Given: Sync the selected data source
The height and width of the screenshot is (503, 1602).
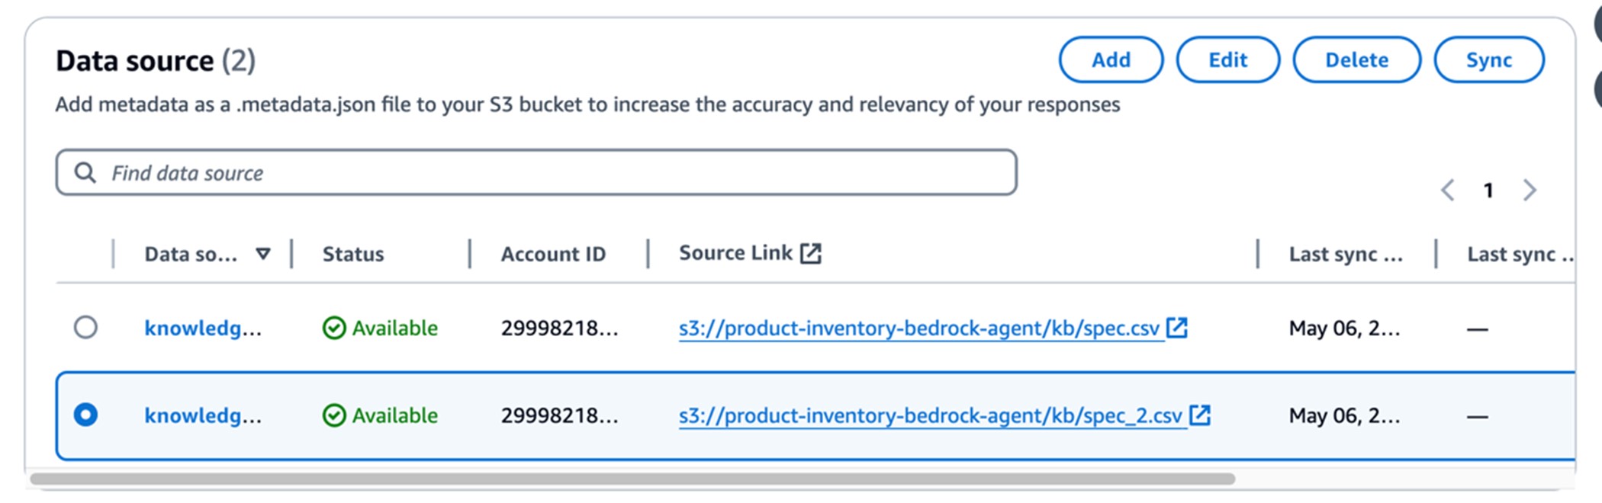Looking at the screenshot, I should coord(1489,59).
